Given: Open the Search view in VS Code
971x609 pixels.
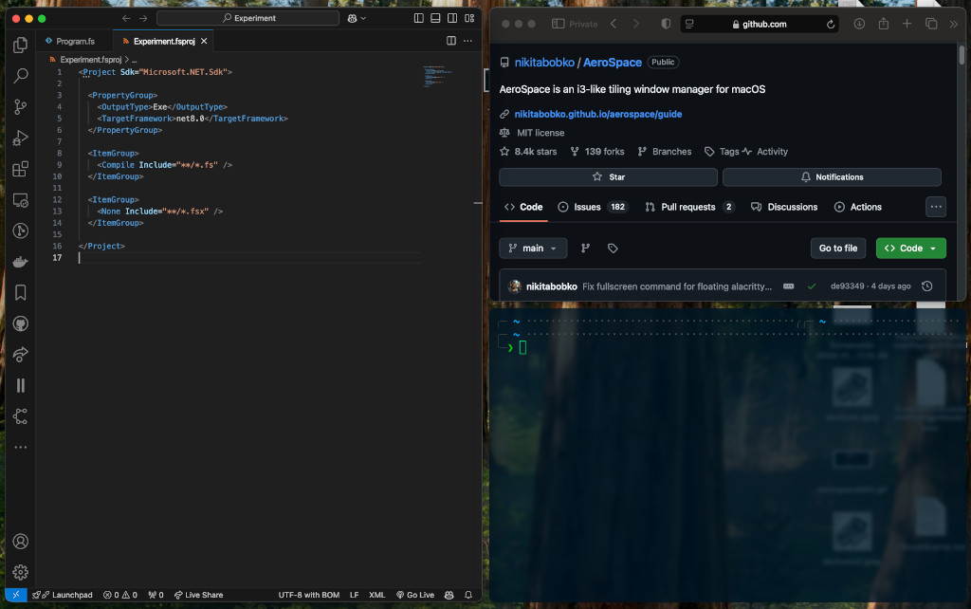Looking at the screenshot, I should [21, 76].
